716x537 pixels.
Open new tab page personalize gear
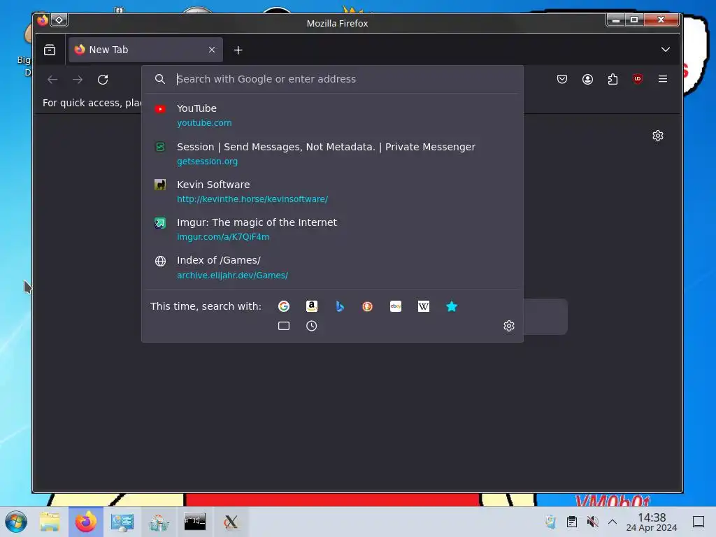pyautogui.click(x=657, y=136)
